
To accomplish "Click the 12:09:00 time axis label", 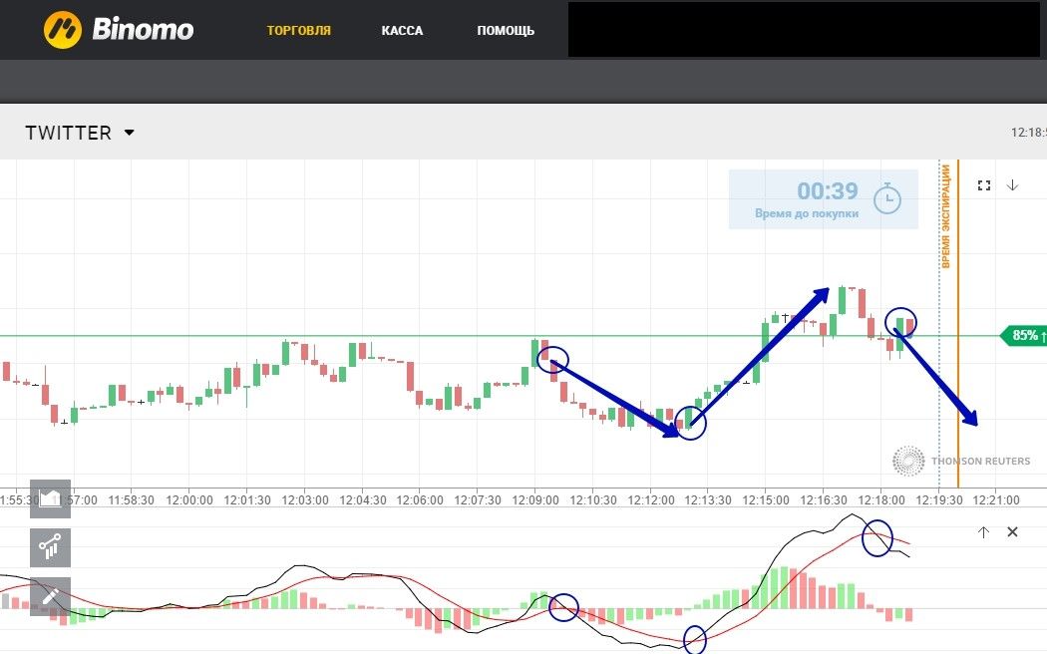I will click(535, 499).
